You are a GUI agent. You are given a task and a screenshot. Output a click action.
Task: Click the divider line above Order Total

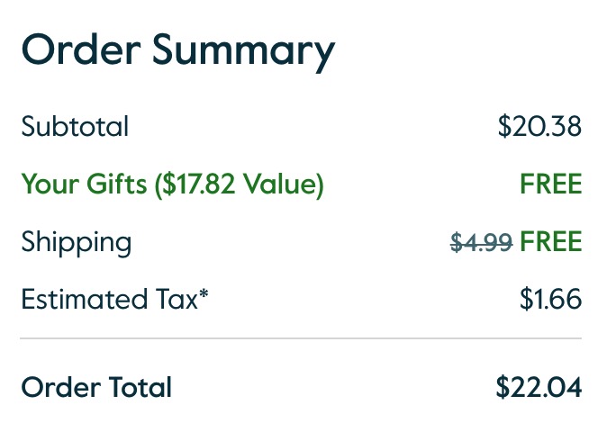click(x=301, y=338)
